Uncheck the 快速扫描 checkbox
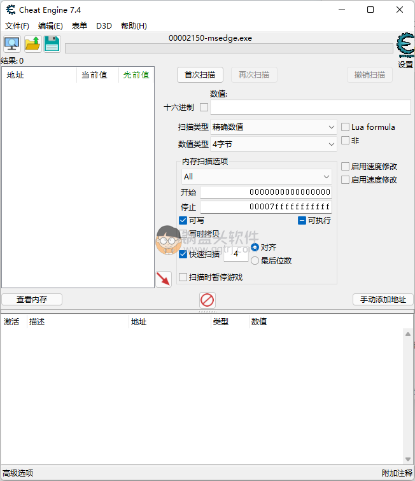Screen dimensions: 415x481 [x=183, y=254]
